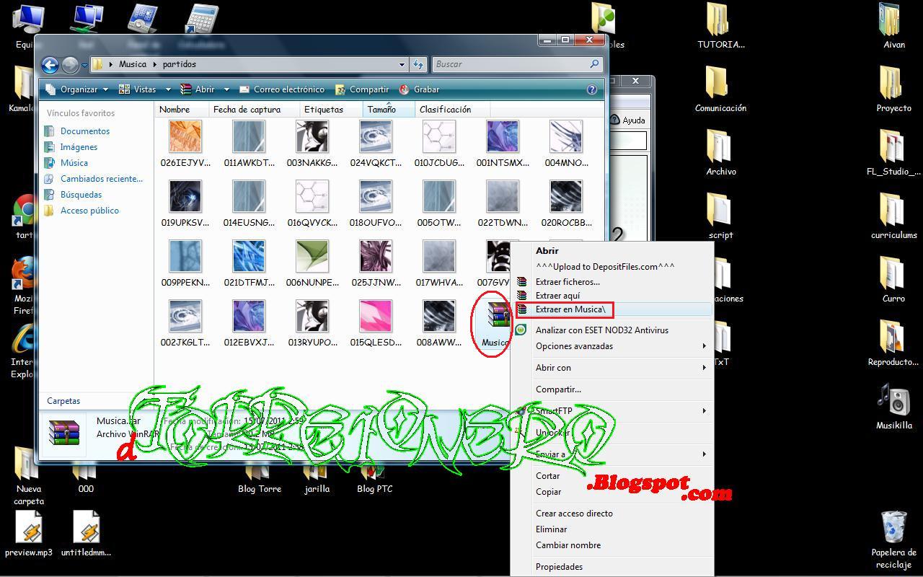Viewport: 923px width, 577px height.
Task: Click the Forward navigation arrow in Explorer
Action: (70, 65)
